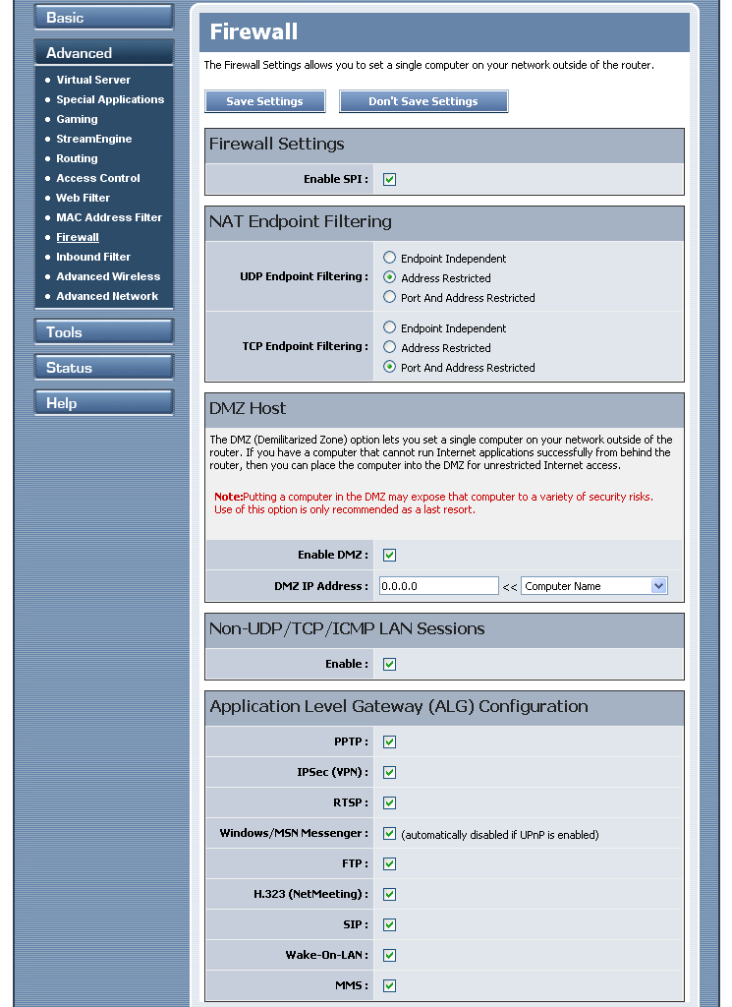This screenshot has width=732, height=1007.
Task: Open the Status menu section
Action: point(104,368)
